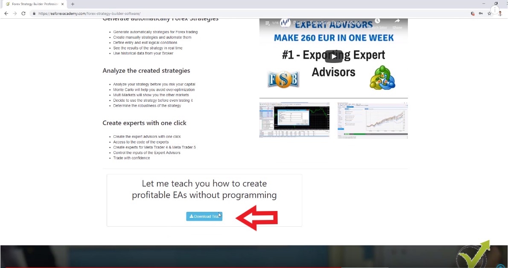
Task: Click the shield extension icon in toolbar
Action: click(x=472, y=14)
